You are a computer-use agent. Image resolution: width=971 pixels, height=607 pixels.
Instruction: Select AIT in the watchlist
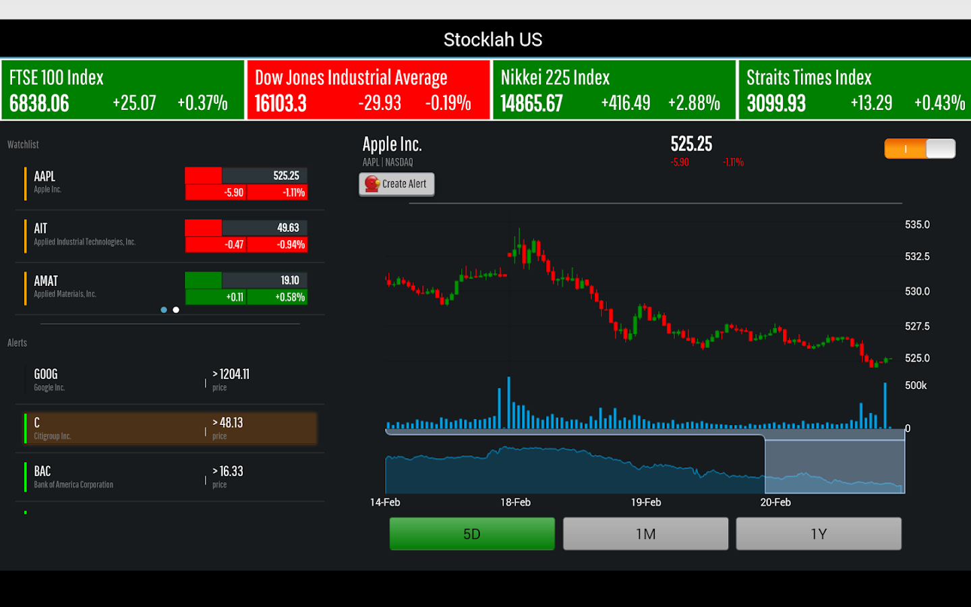170,236
